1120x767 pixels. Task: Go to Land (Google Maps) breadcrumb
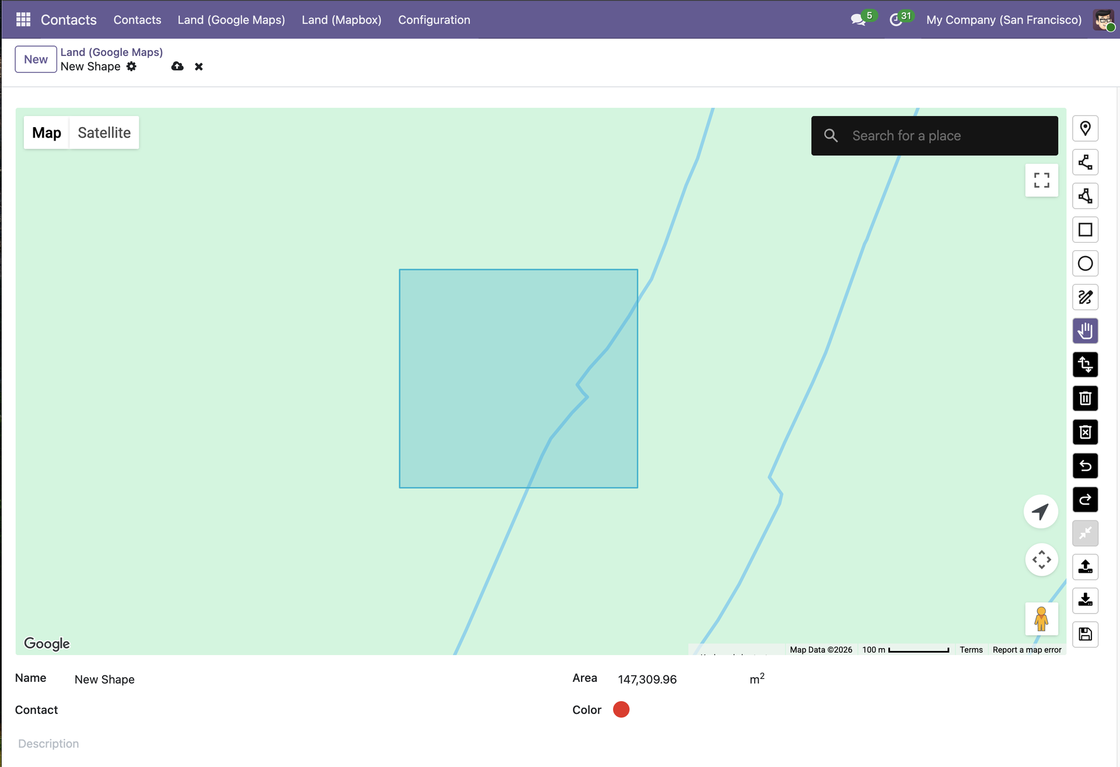(x=111, y=52)
